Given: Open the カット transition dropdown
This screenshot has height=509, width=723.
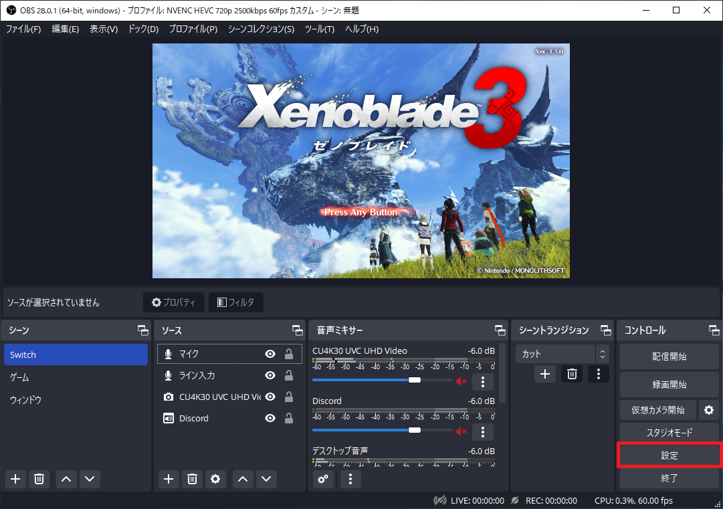Looking at the screenshot, I should 562,354.
